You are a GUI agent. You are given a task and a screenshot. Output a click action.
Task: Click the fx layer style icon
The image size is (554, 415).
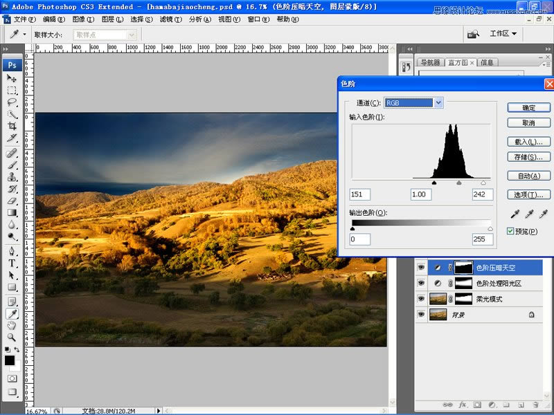click(x=462, y=404)
